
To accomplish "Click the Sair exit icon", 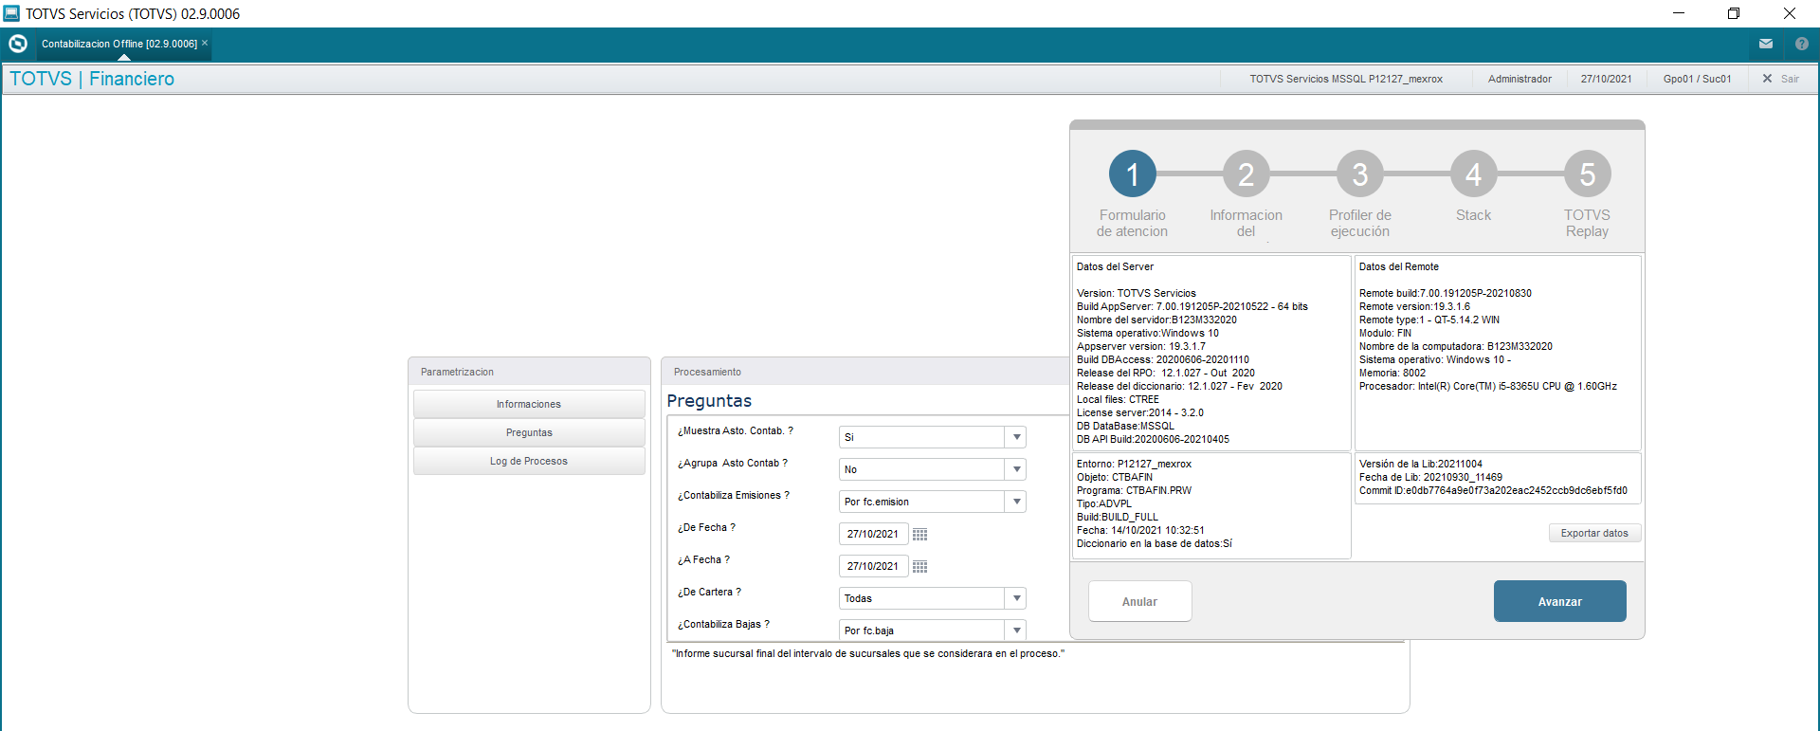I will 1767,79.
